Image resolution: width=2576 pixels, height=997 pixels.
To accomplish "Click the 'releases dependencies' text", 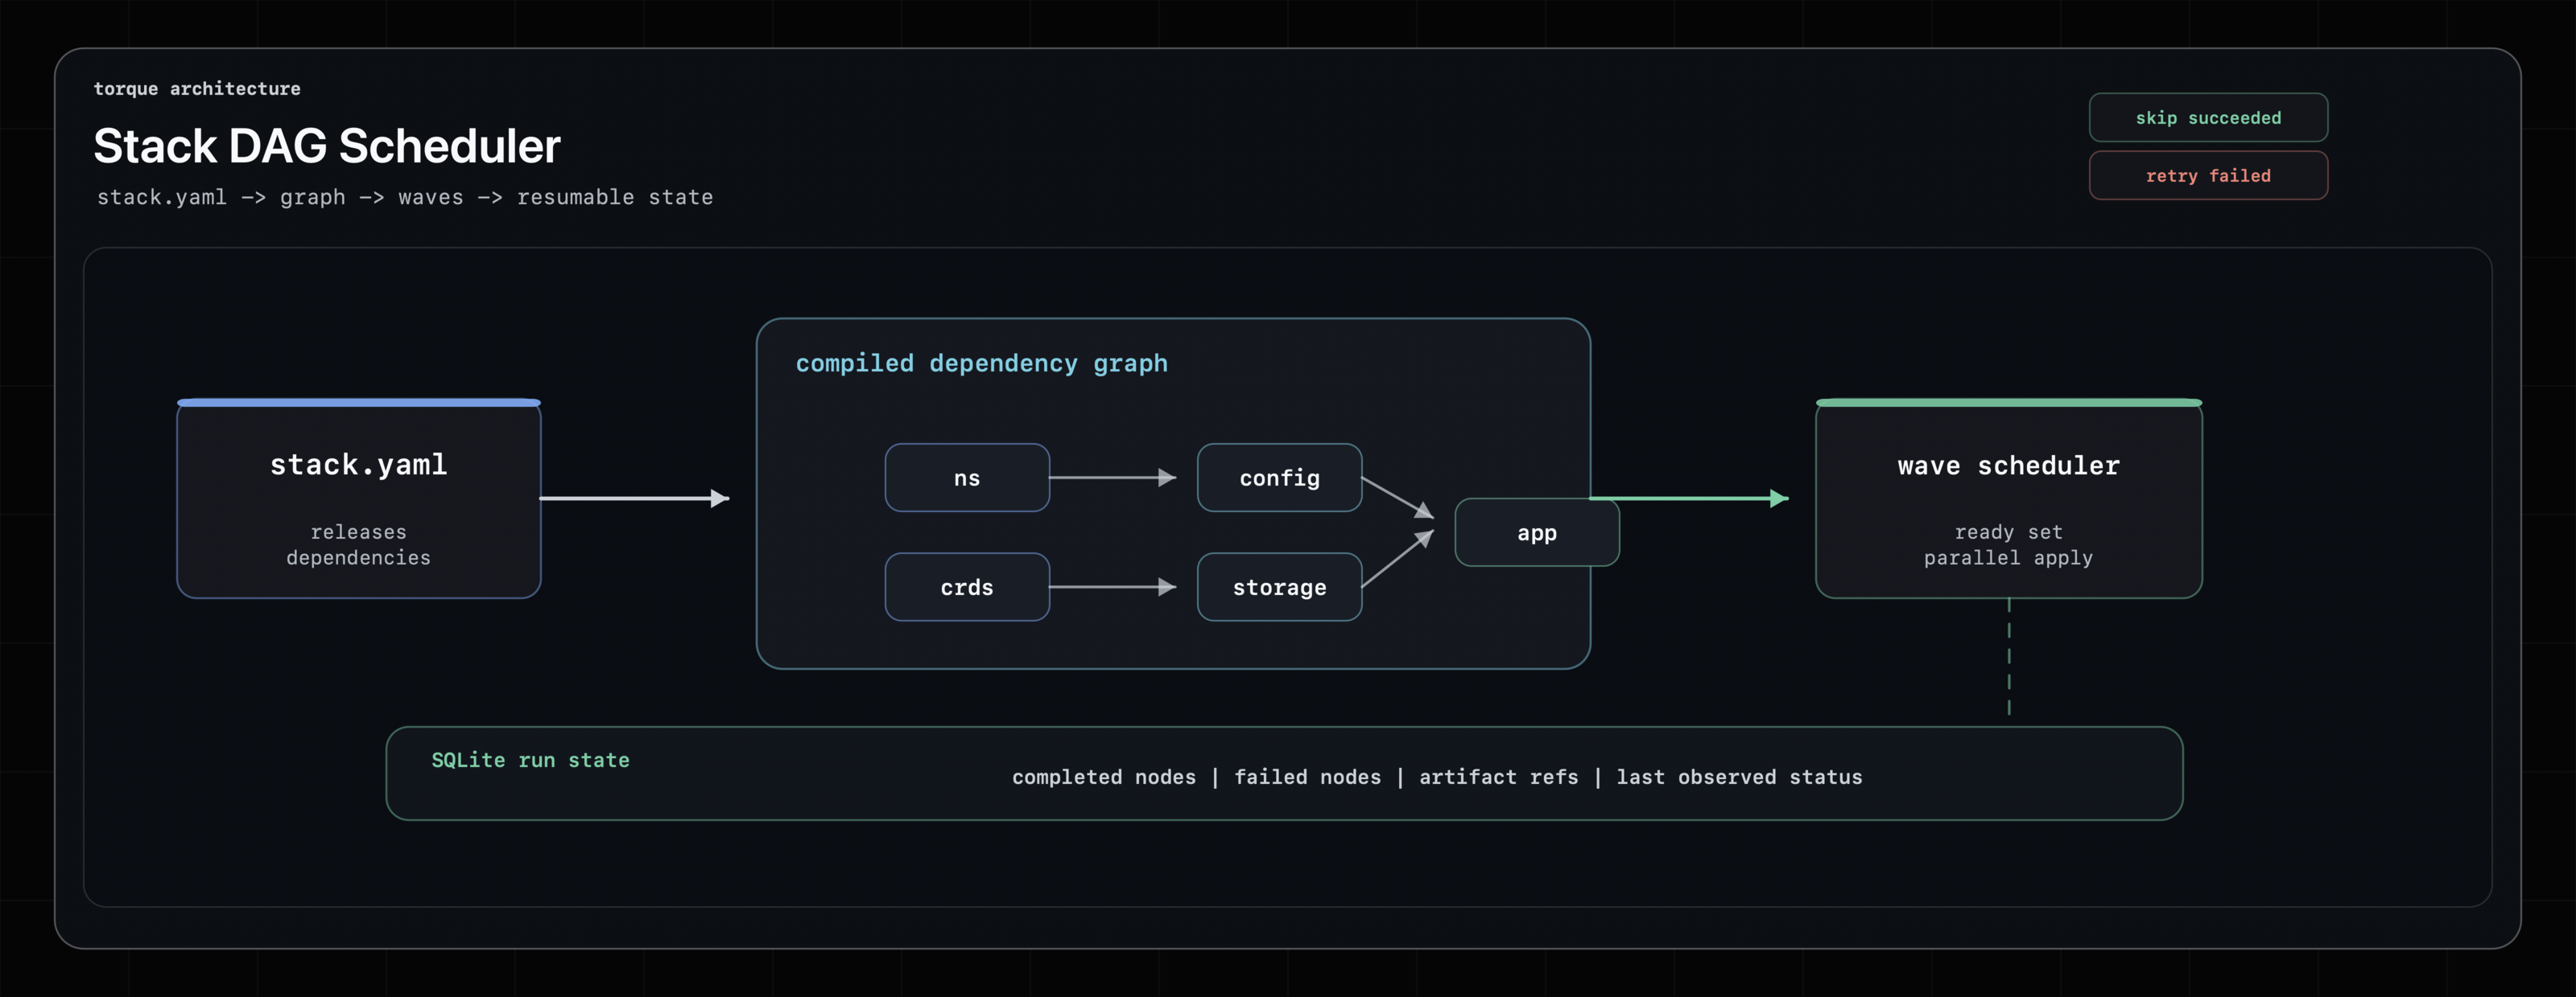I will [x=359, y=544].
